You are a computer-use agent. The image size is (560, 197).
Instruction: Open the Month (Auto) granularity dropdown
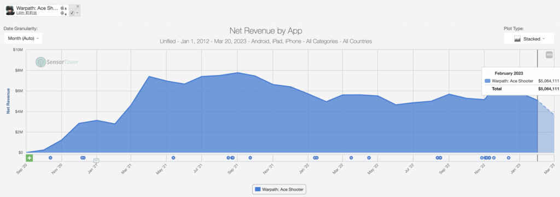23,38
